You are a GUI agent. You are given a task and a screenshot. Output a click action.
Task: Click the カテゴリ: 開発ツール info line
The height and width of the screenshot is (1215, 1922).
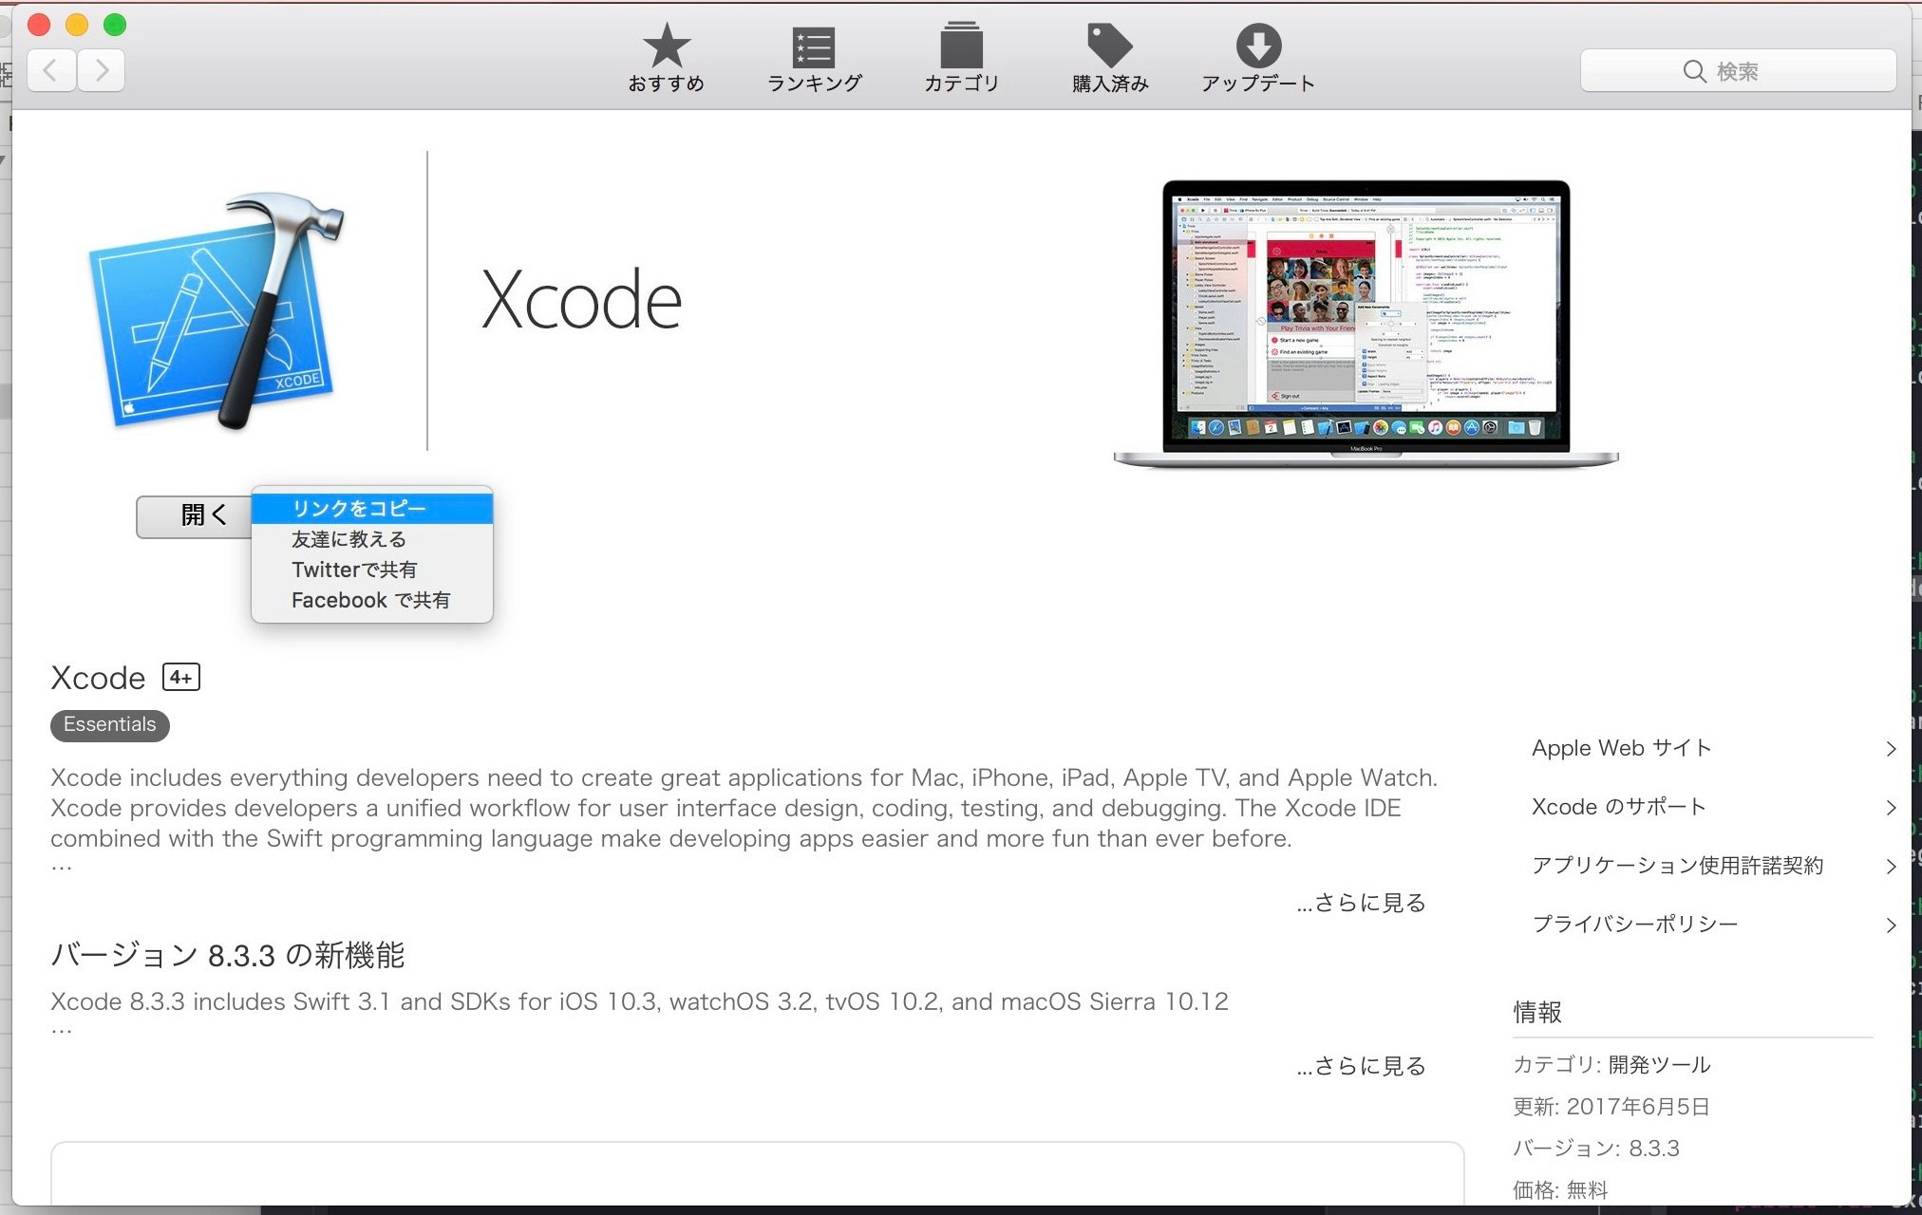(x=1611, y=1065)
